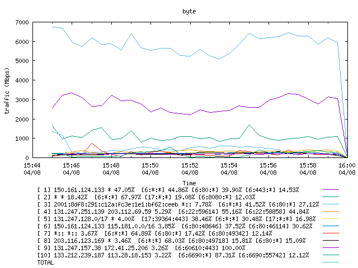Click the 2000 y-axis tick label
The height and width of the screenshot is (268, 358).
tap(22, 119)
